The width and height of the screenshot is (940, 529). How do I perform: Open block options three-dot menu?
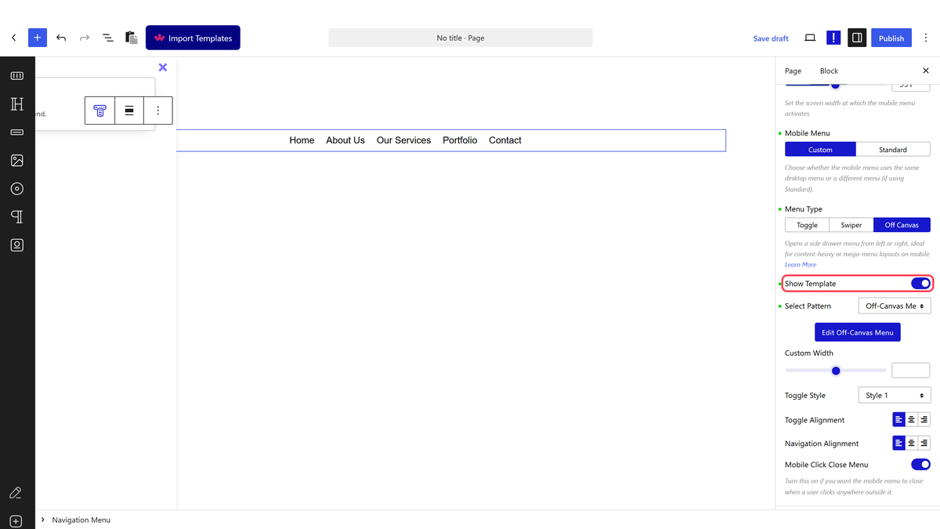(x=158, y=111)
